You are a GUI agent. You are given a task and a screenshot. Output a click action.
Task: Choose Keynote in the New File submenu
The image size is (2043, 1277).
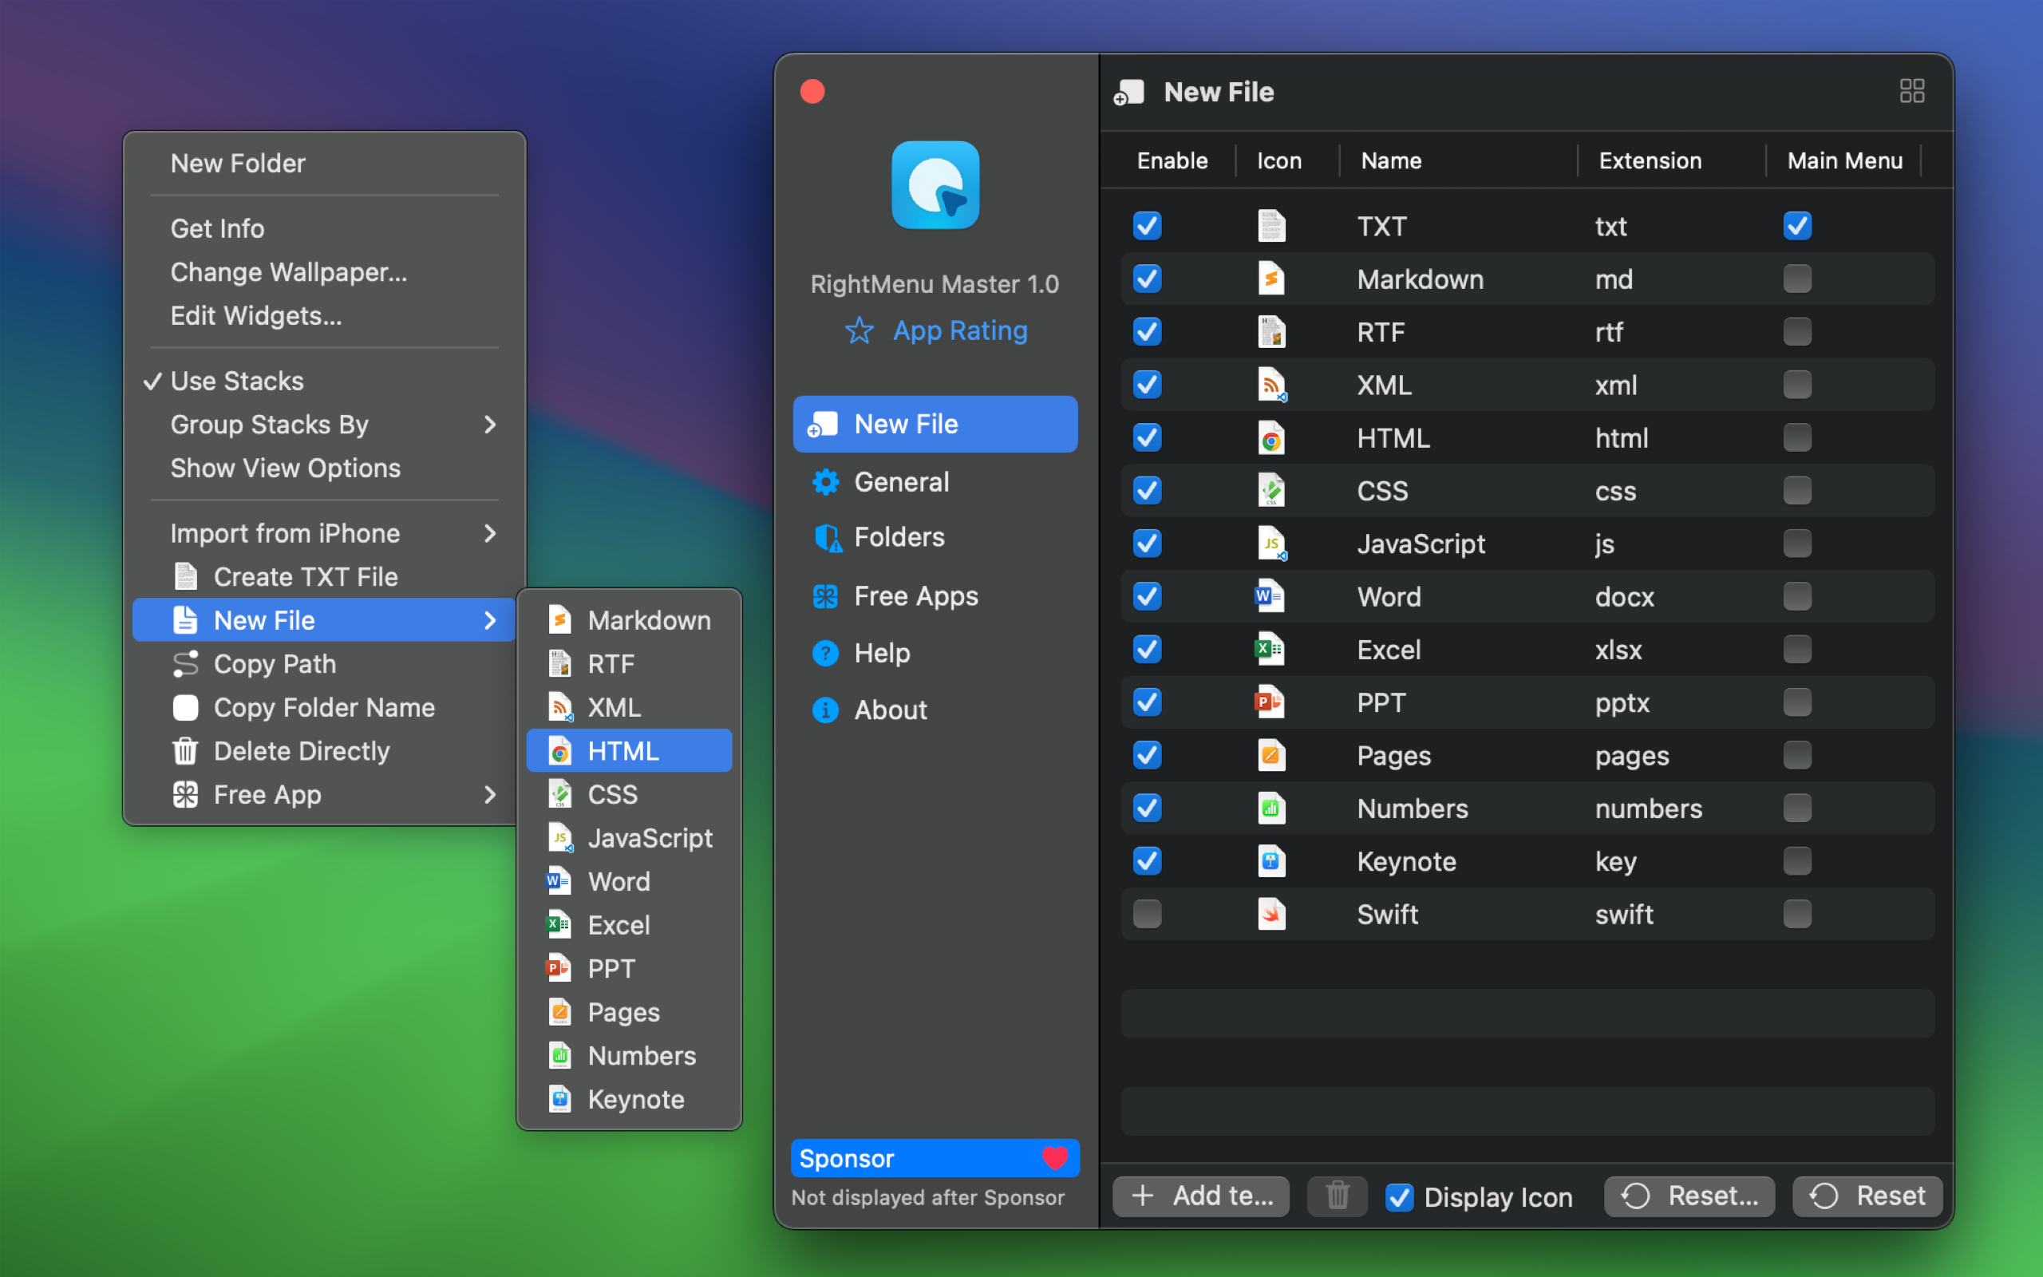[x=629, y=1099]
